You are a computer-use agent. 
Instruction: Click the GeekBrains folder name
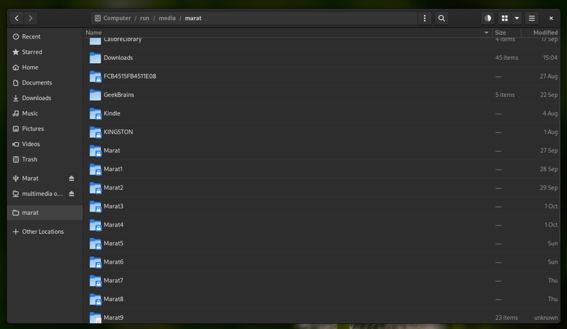pos(119,95)
